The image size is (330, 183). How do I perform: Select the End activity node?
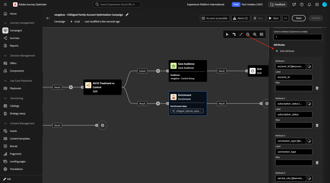click(x=258, y=71)
